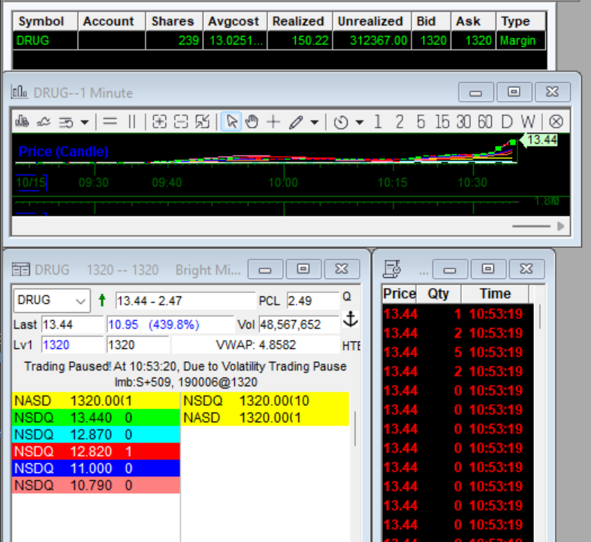Sort Time and Sales by Qty column
Viewport: 591px width, 542px height.
pos(439,293)
